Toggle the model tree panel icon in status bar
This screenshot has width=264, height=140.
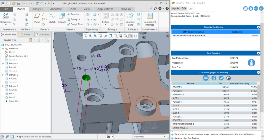(x=3, y=137)
